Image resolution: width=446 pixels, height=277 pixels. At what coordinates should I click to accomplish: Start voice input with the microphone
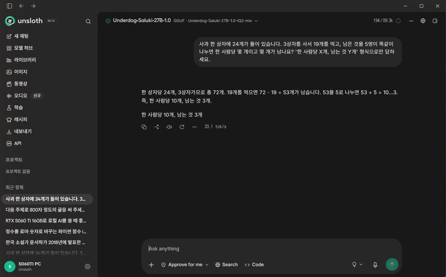pos(375,265)
